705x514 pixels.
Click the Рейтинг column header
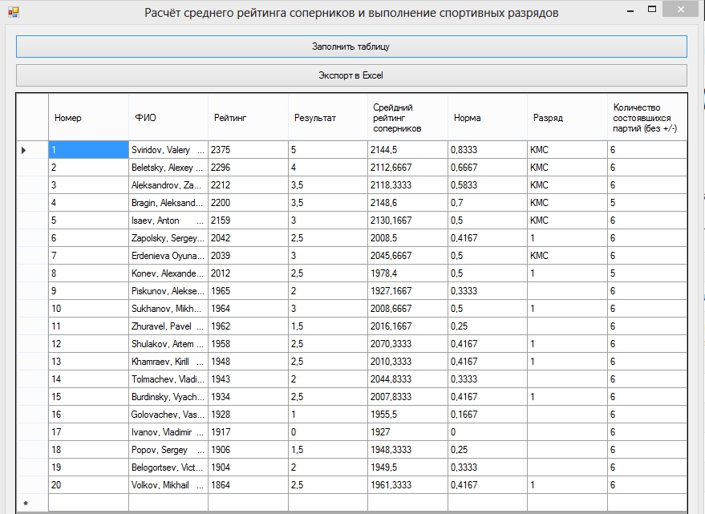(x=248, y=117)
